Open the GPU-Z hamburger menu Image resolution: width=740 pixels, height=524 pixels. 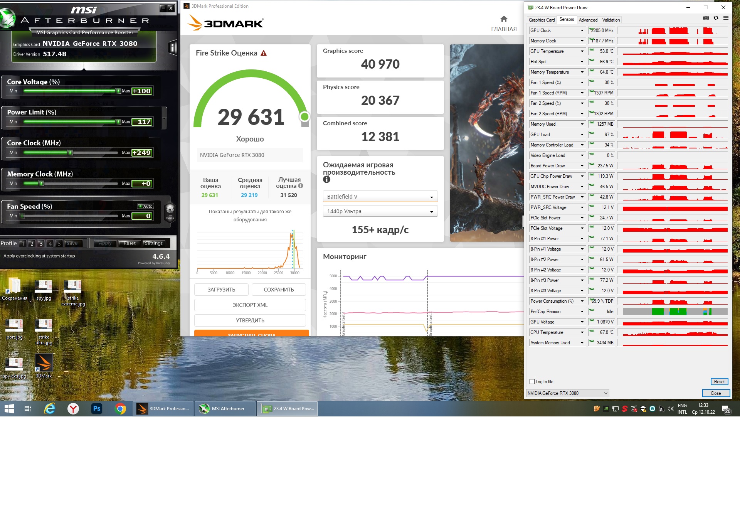pos(726,18)
